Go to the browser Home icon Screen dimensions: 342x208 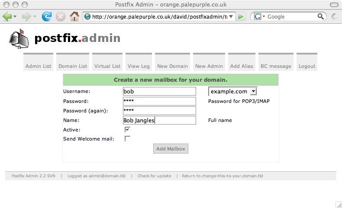[x=74, y=16]
